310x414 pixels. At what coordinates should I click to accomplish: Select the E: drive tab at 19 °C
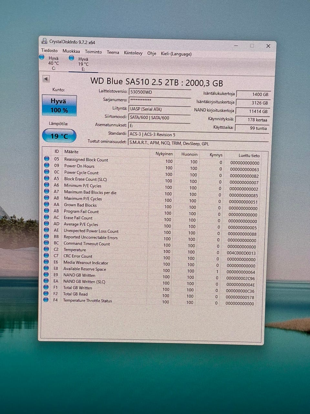tap(83, 64)
